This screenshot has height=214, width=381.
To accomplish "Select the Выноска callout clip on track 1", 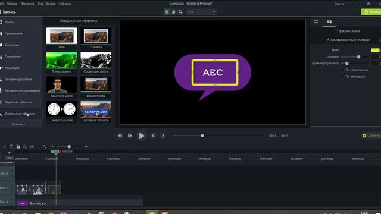I will pos(79,203).
